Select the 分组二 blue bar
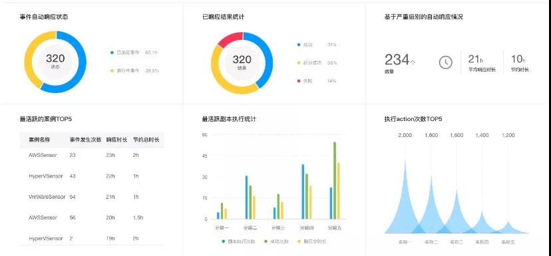The width and height of the screenshot is (551, 256). [247, 197]
